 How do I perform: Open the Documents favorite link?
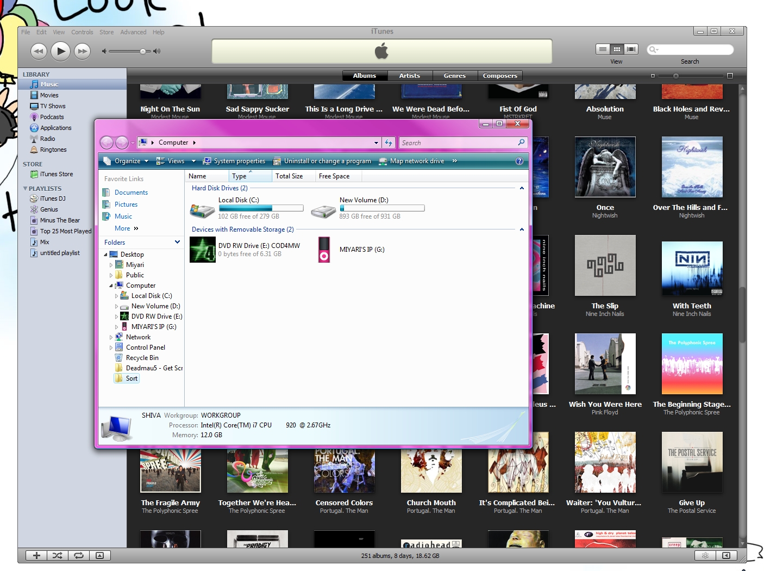click(x=131, y=193)
